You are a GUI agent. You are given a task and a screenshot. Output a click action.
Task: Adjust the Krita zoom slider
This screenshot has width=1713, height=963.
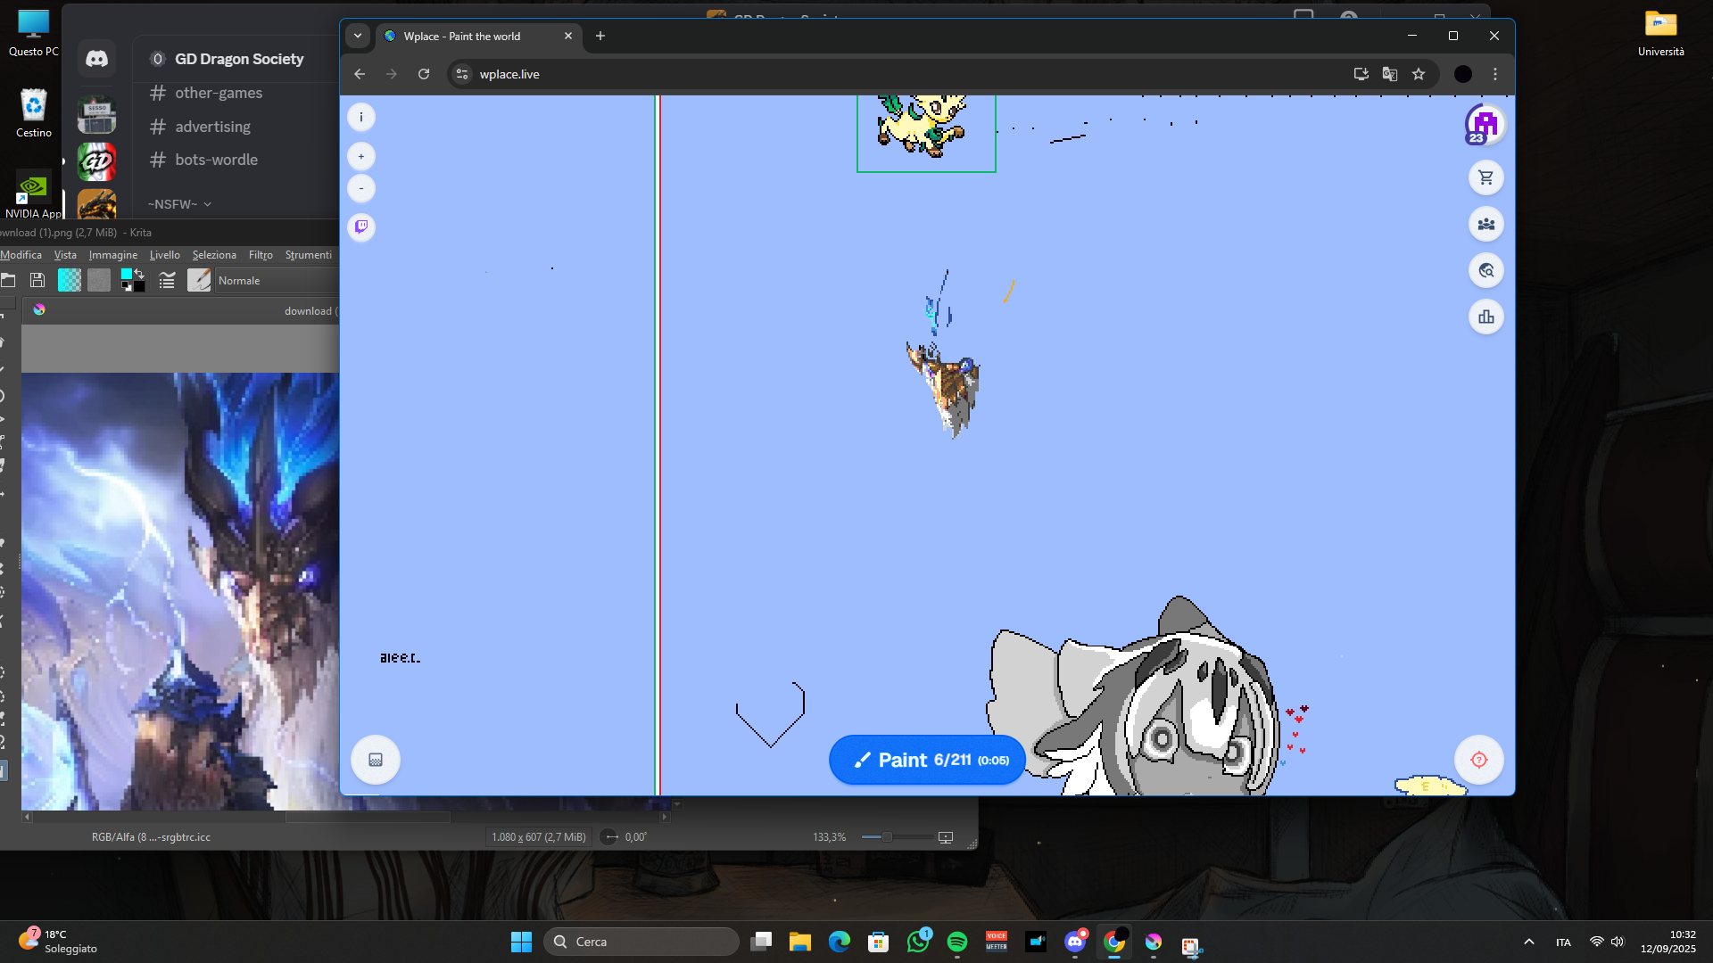pyautogui.click(x=887, y=837)
